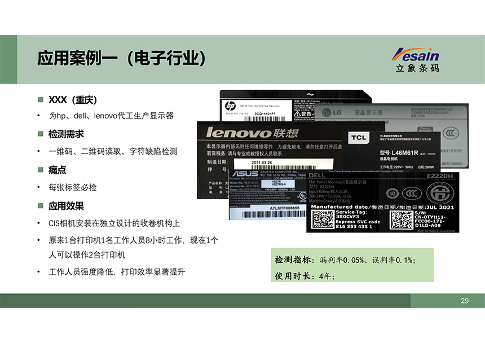
Task: Click the 使用时长: 4年 line
Action: [x=305, y=275]
